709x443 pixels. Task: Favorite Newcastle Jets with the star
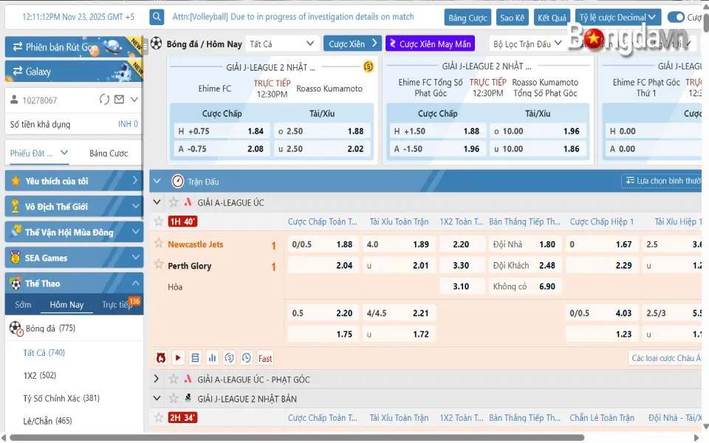(158, 244)
